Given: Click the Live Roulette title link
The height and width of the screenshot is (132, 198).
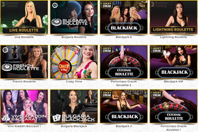Looking at the screenshot, I should click(x=24, y=37).
